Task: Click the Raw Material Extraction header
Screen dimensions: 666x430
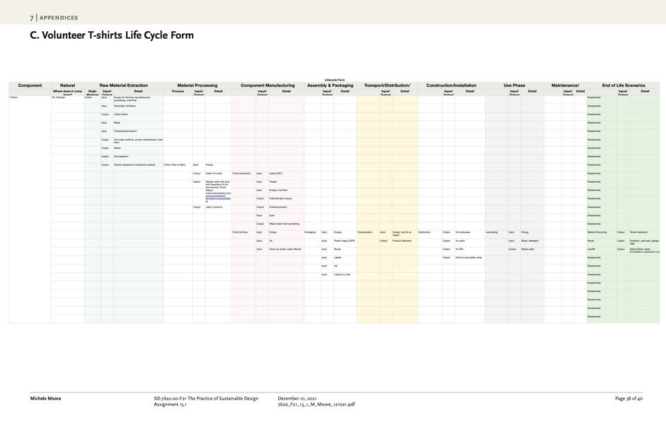Action: [x=123, y=85]
